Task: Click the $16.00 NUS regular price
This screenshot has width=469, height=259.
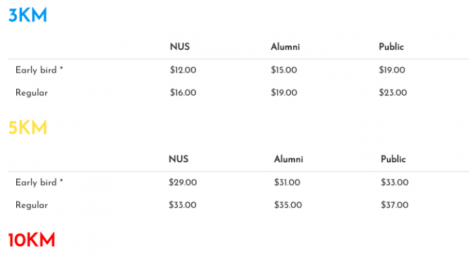Action: click(x=183, y=93)
